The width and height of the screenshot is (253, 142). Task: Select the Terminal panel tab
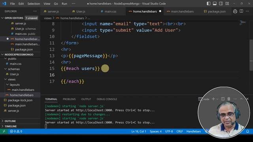tap(51, 99)
